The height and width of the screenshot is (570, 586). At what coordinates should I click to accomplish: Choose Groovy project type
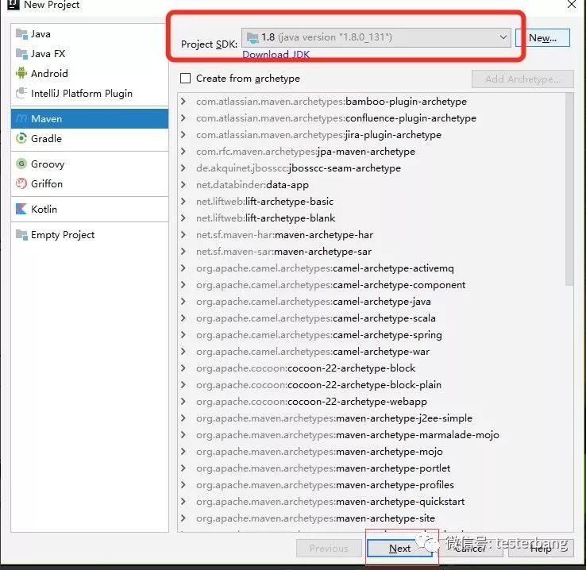pyautogui.click(x=90, y=164)
